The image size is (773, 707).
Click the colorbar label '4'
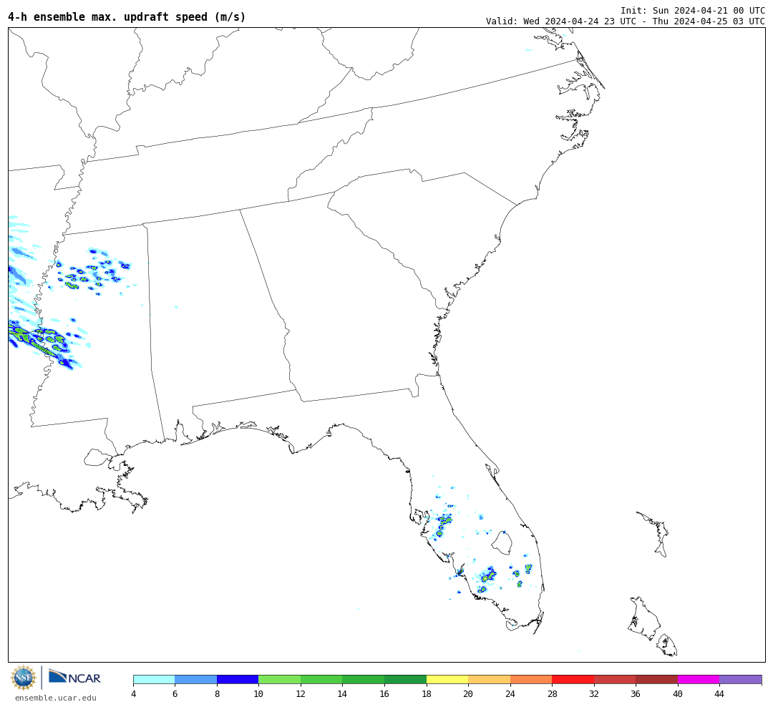(x=133, y=693)
